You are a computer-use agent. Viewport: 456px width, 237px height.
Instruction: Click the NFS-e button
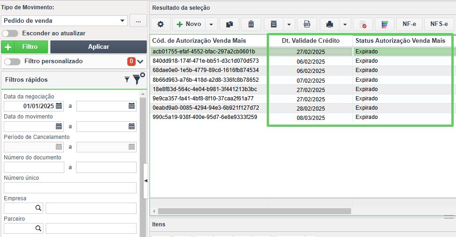(x=439, y=24)
